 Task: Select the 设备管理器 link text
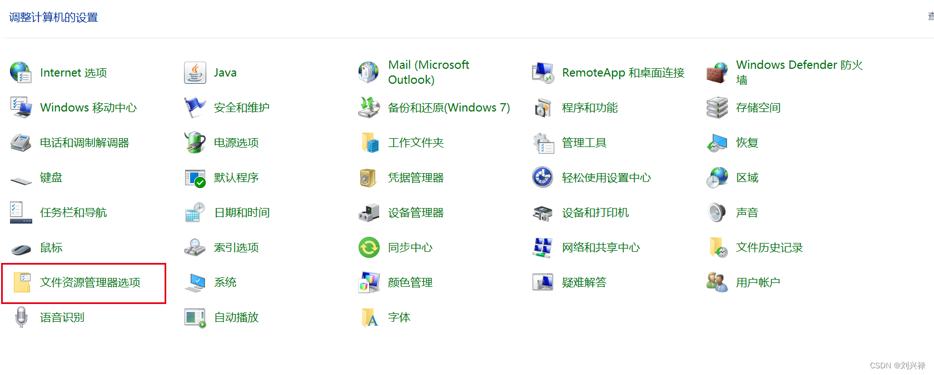pyautogui.click(x=416, y=212)
